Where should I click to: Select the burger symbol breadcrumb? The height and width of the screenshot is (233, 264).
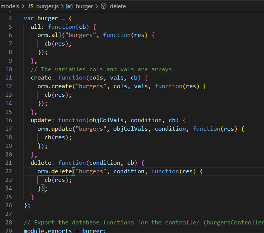click(84, 6)
